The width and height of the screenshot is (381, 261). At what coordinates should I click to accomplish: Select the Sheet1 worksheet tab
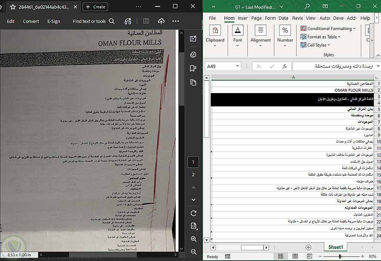tap(336, 247)
